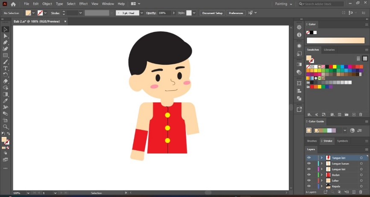Hide the Lengan kiri layer
This screenshot has width=370, height=197.
point(309,169)
